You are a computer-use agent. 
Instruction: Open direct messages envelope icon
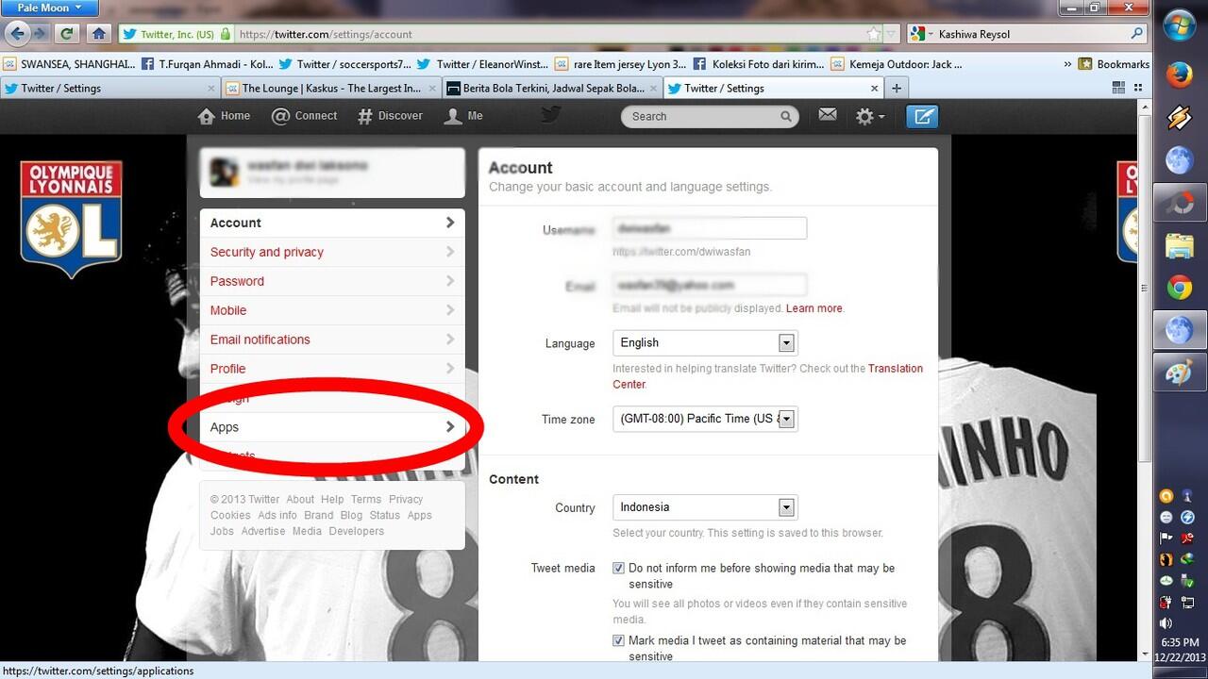coord(828,115)
